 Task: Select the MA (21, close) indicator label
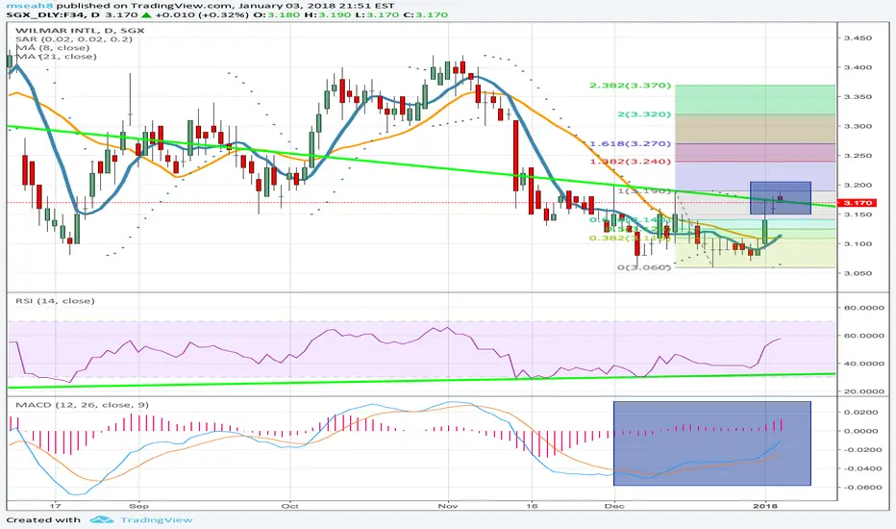click(x=56, y=56)
